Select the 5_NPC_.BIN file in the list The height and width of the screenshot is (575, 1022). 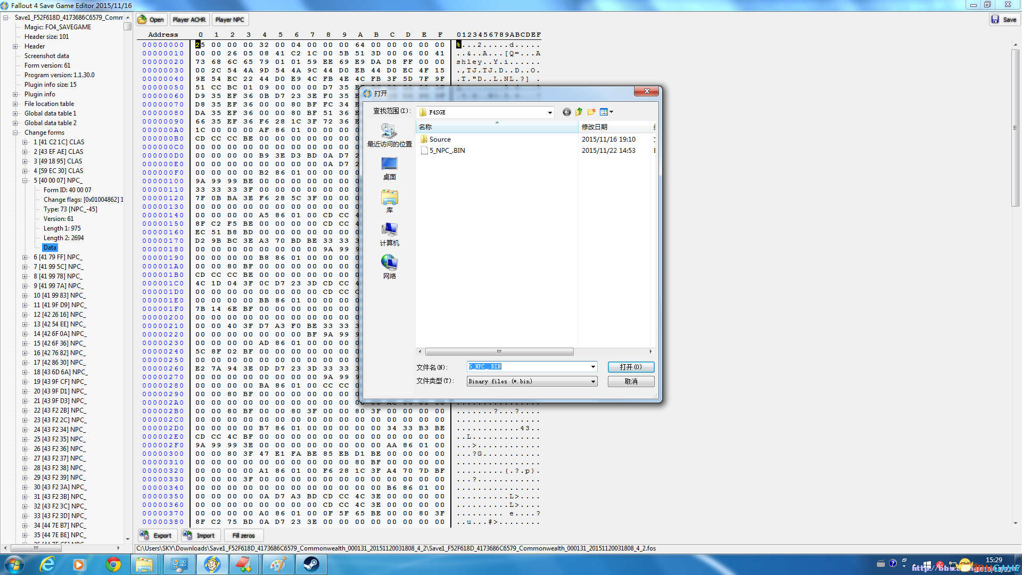[443, 151]
